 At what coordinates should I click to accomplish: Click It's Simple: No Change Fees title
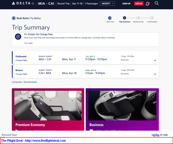tap(38, 34)
